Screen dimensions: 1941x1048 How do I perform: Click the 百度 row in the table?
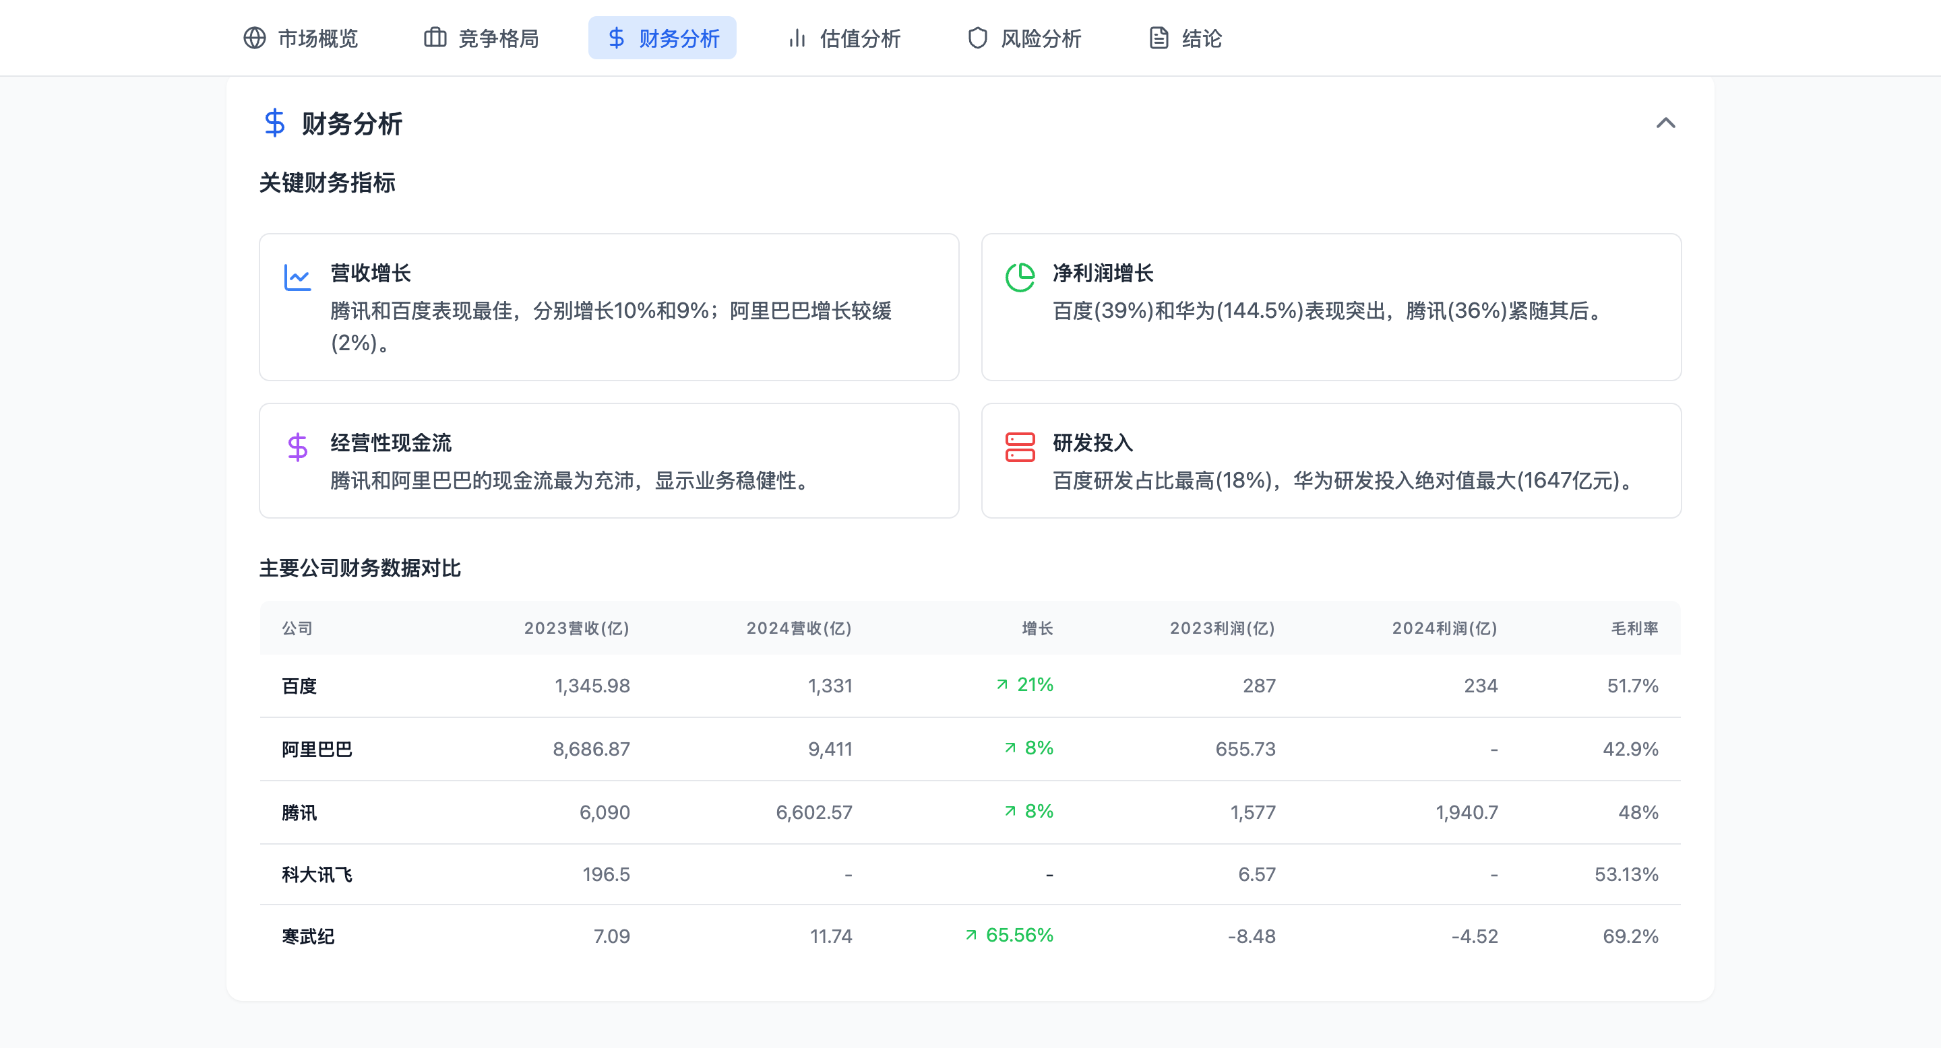(x=299, y=686)
